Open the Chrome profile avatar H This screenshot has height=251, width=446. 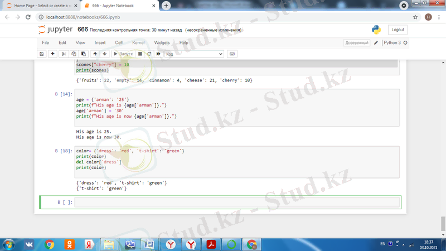point(428,17)
